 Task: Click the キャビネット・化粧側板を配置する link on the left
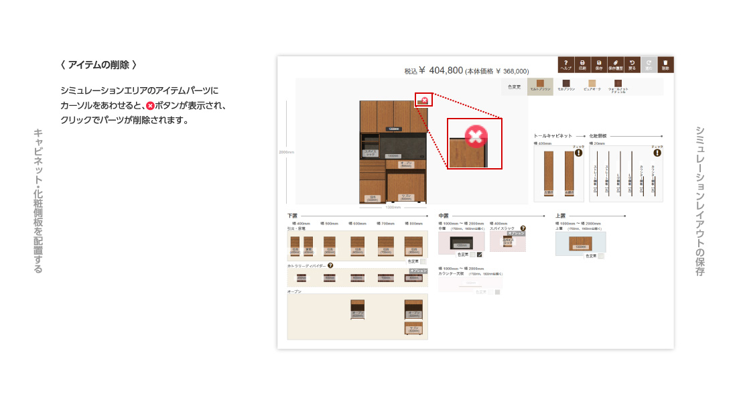tap(38, 201)
